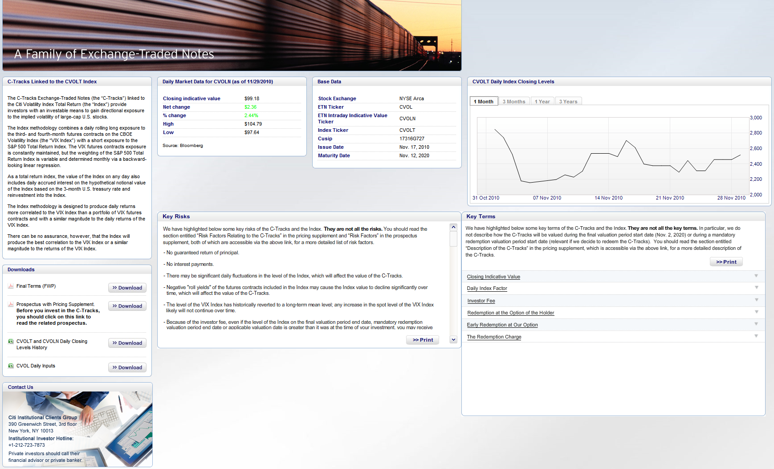The height and width of the screenshot is (469, 774).
Task: Download the Final Terms (FWP) document
Action: [x=127, y=288]
